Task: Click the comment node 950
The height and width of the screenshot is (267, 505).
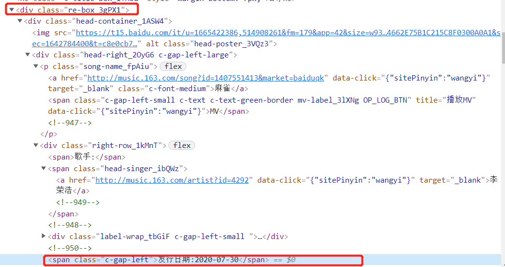Action: coord(70,248)
